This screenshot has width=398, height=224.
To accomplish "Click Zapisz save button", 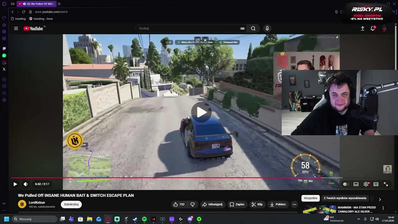I will click(237, 204).
